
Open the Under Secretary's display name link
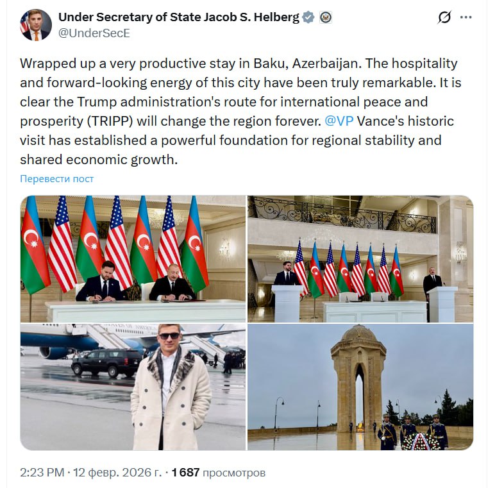[178, 17]
